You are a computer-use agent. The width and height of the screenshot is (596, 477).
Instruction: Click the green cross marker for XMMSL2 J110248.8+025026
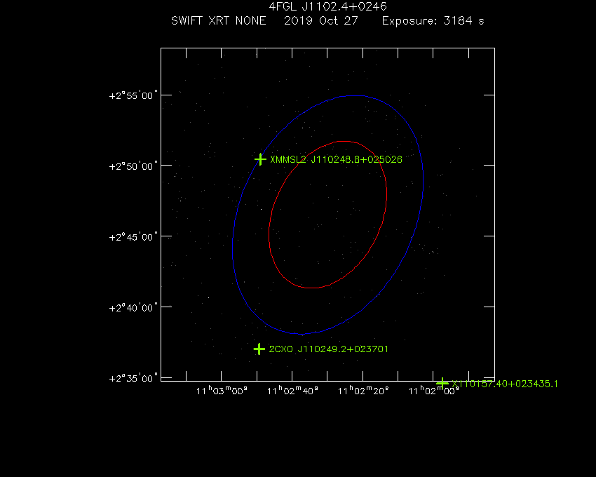pos(260,159)
